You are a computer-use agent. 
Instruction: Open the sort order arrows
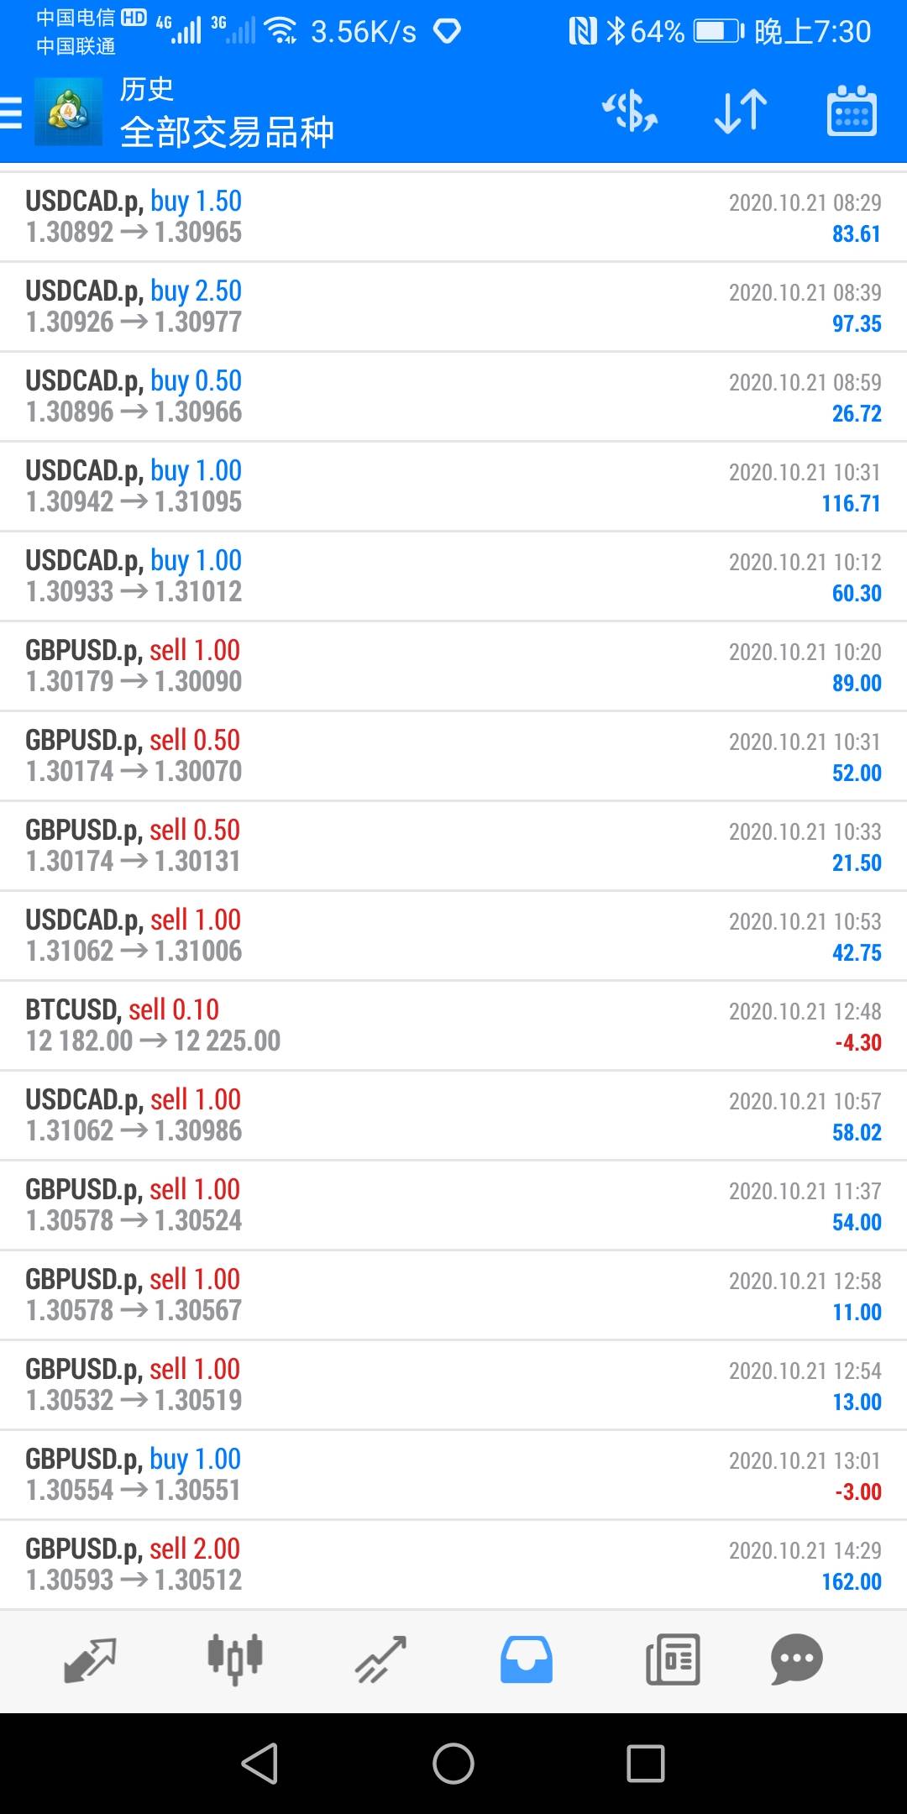click(741, 112)
